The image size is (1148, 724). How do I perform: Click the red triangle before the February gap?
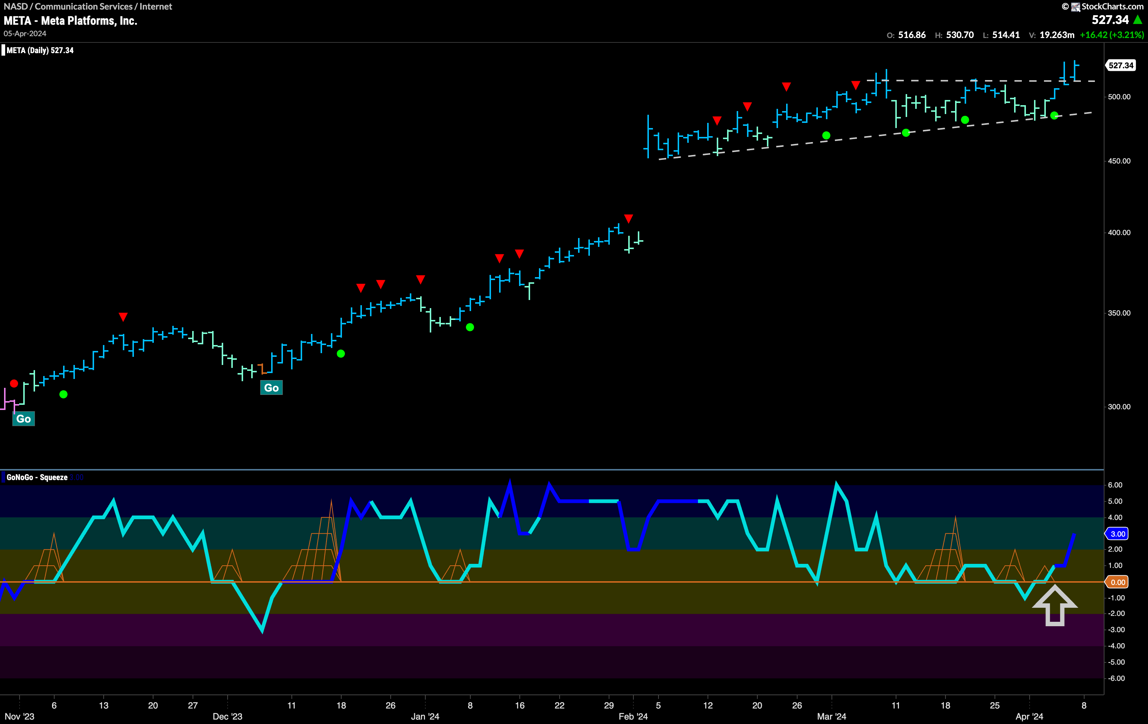[x=628, y=219]
